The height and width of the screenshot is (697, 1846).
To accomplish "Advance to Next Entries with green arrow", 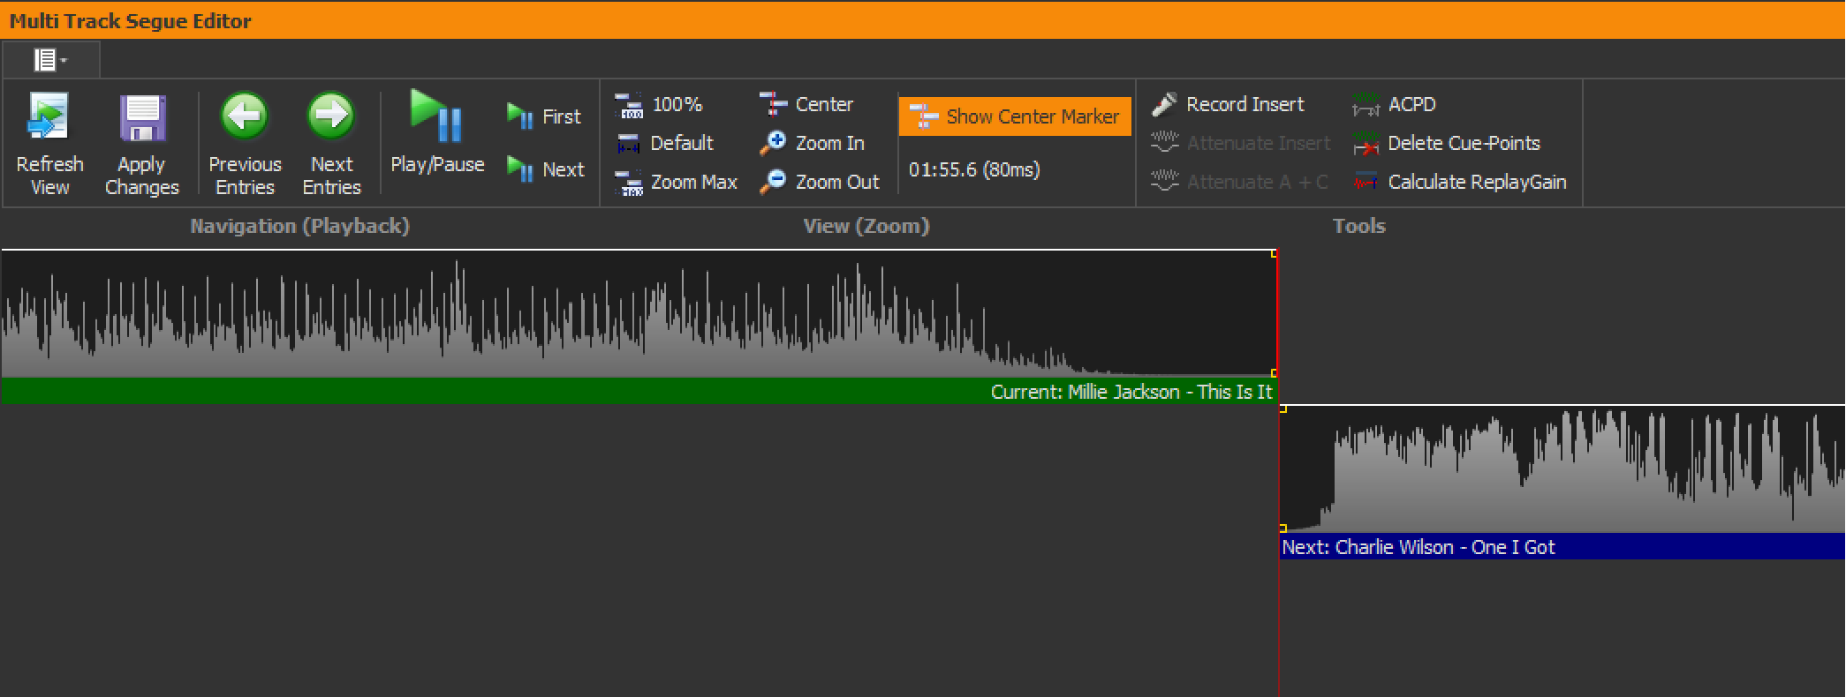I will (331, 116).
